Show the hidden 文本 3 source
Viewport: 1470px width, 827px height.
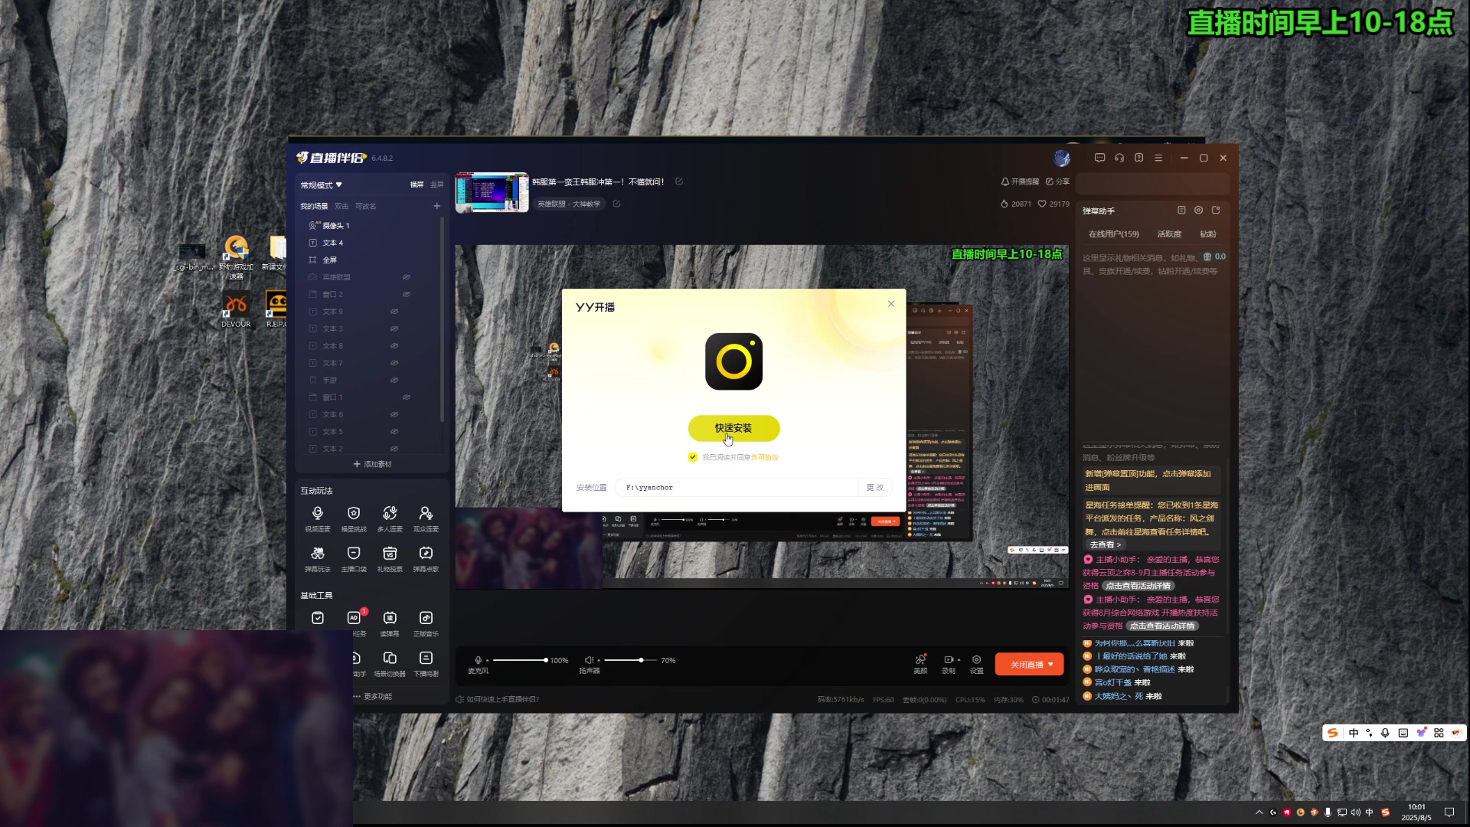pyautogui.click(x=394, y=329)
